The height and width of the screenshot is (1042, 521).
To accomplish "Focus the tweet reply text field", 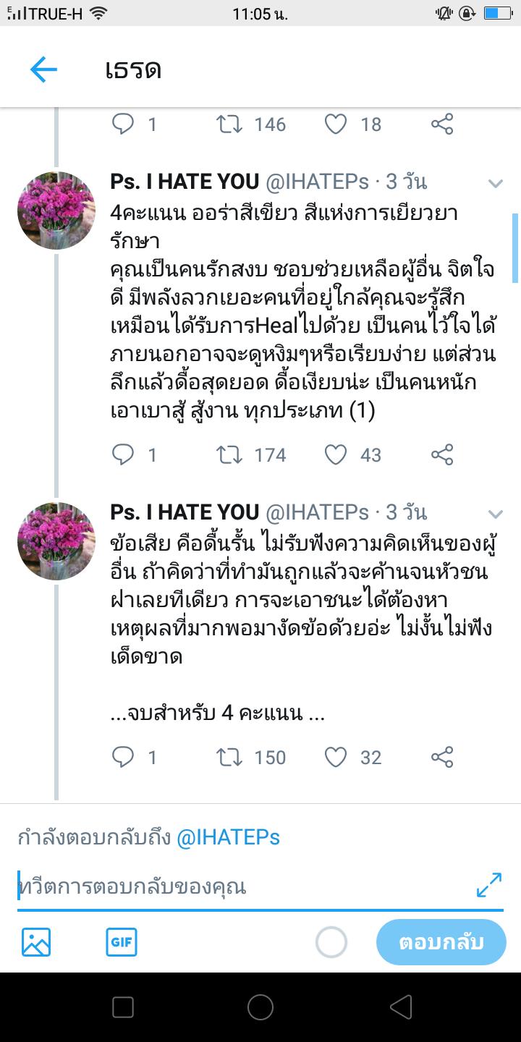I will 239,886.
